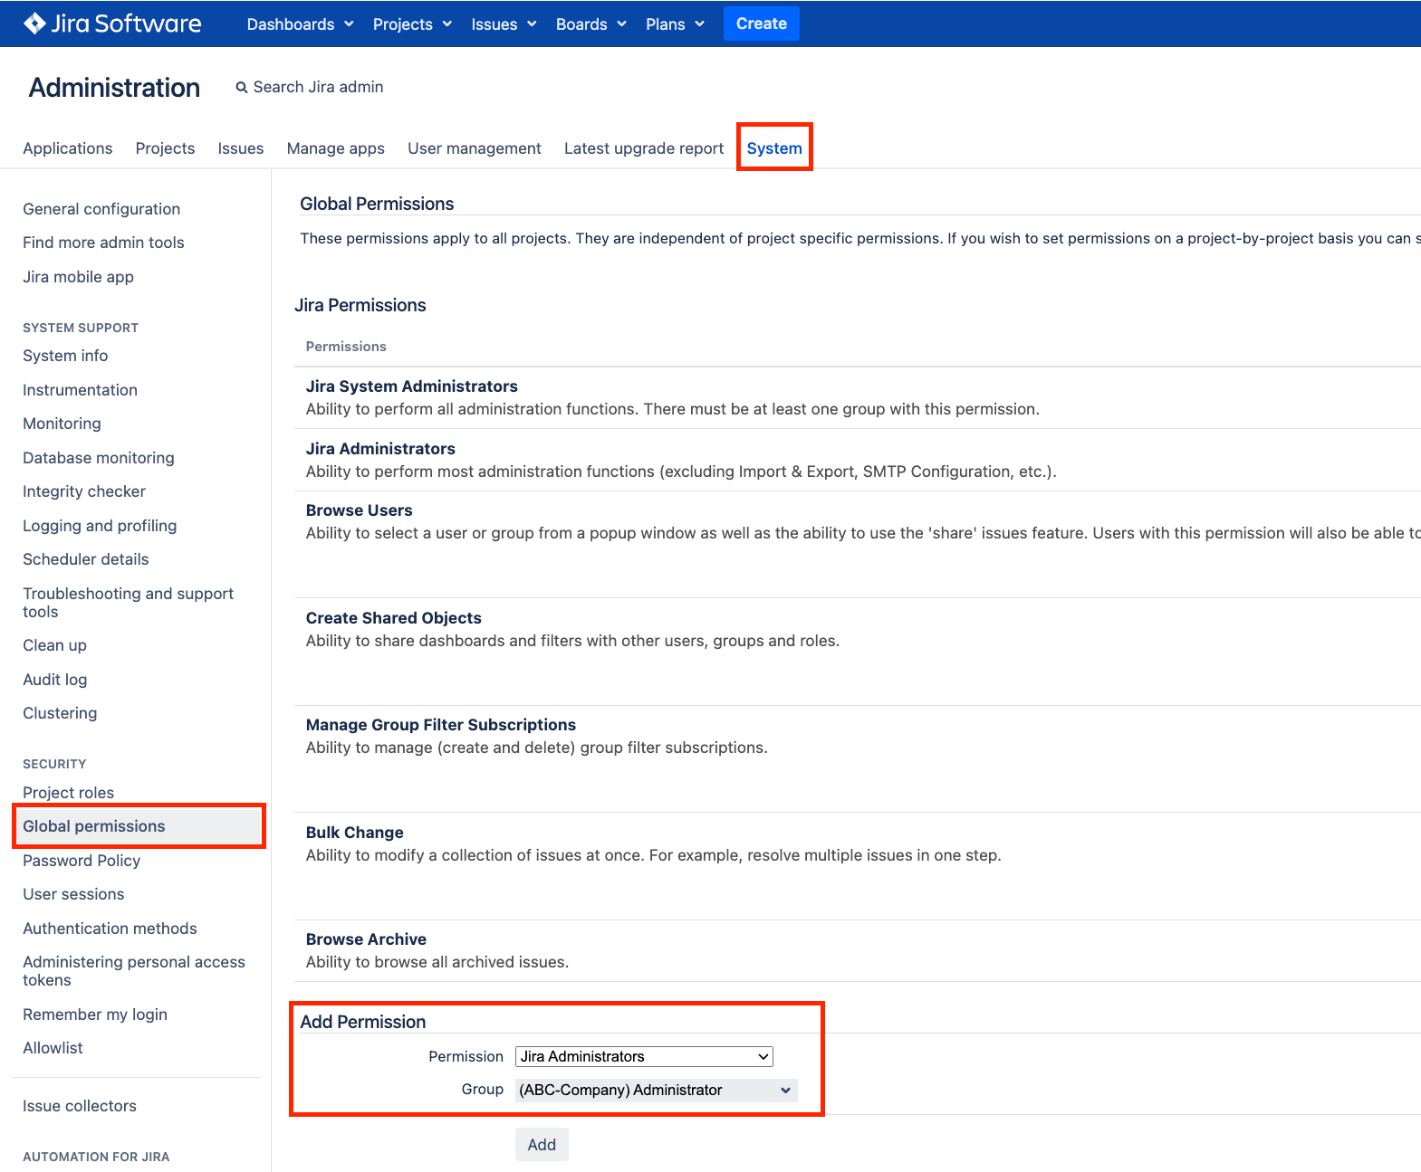The image size is (1421, 1172).
Task: Select Global permissions in sidebar
Action: click(x=139, y=826)
